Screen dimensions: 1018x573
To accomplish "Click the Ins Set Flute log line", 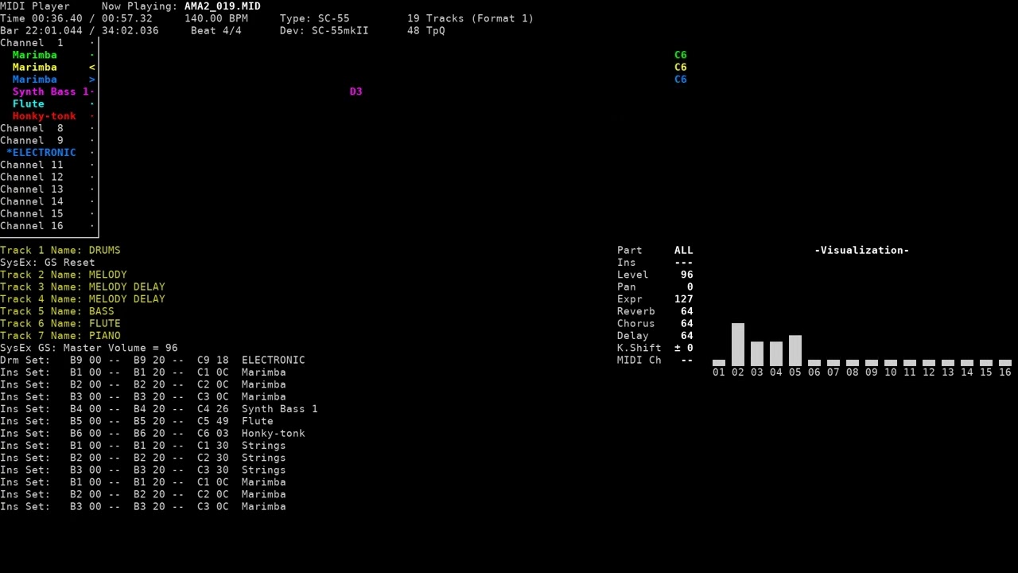I will (x=137, y=421).
